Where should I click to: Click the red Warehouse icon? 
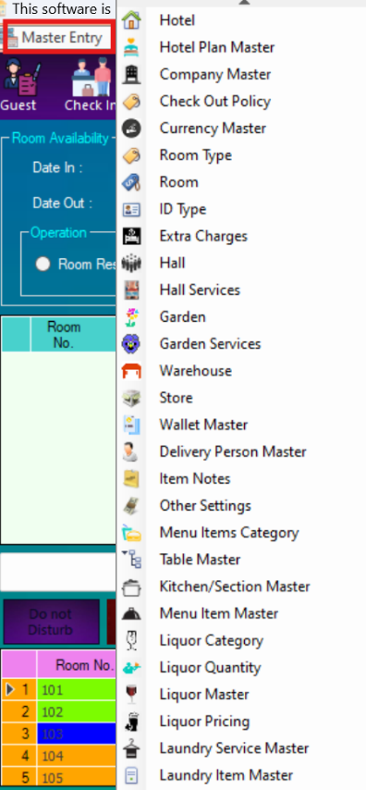click(131, 371)
